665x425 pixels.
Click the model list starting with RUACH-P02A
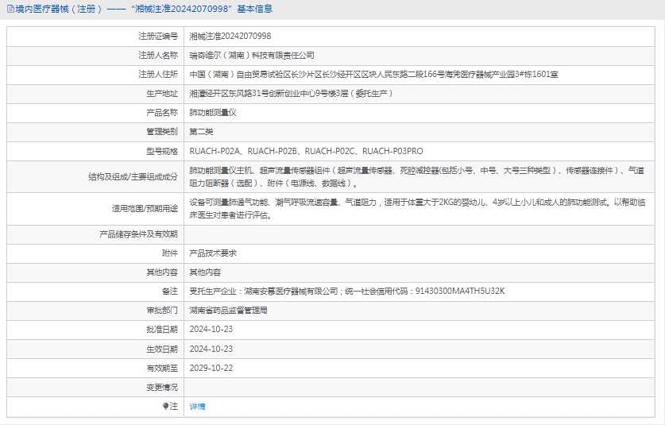coord(306,151)
